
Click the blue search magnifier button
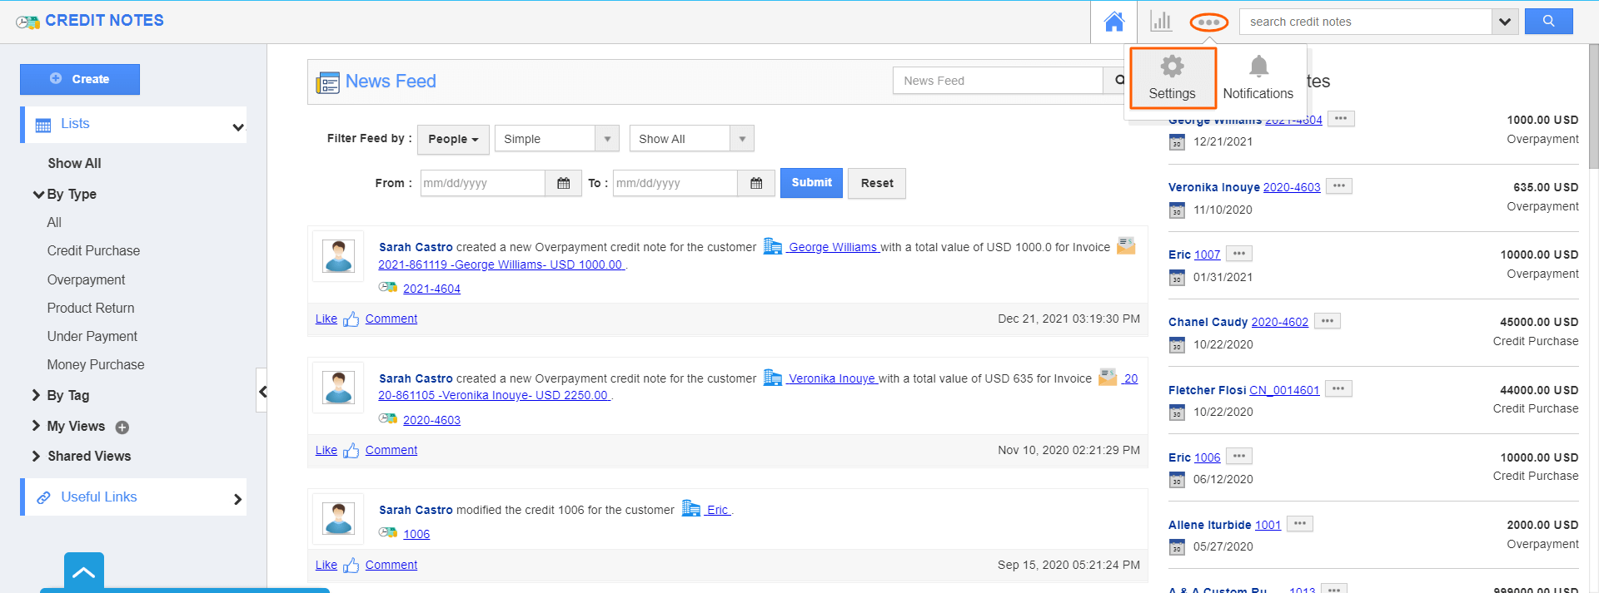click(1548, 22)
